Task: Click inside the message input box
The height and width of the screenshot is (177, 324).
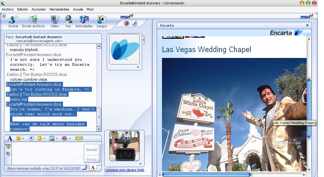Action: pyautogui.click(x=47, y=153)
